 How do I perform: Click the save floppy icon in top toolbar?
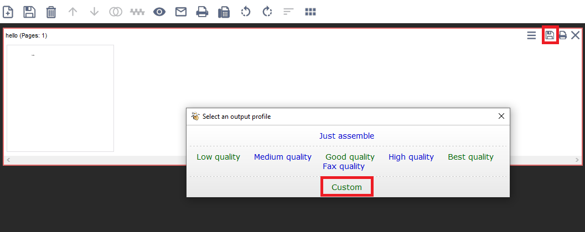(29, 12)
